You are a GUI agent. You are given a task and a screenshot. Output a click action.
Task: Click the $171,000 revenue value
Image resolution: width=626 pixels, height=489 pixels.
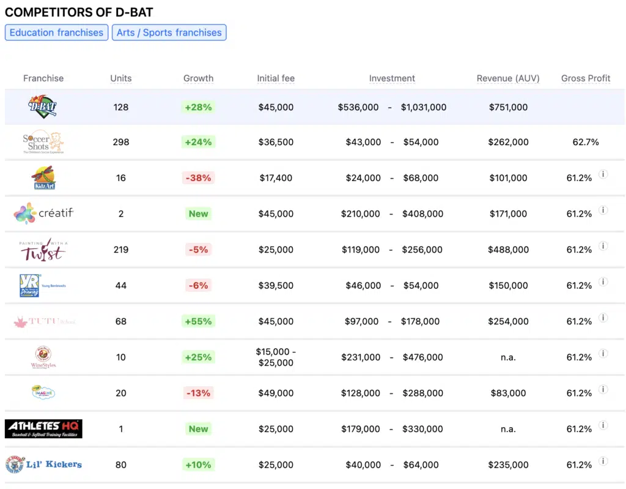(508, 214)
